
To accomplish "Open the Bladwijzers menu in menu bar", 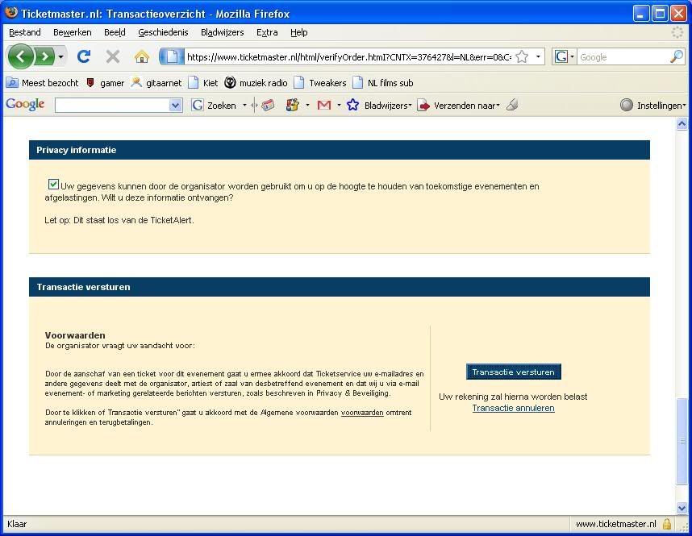I will coord(223,32).
